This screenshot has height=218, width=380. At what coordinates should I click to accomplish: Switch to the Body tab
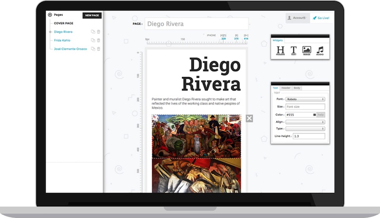(297, 88)
